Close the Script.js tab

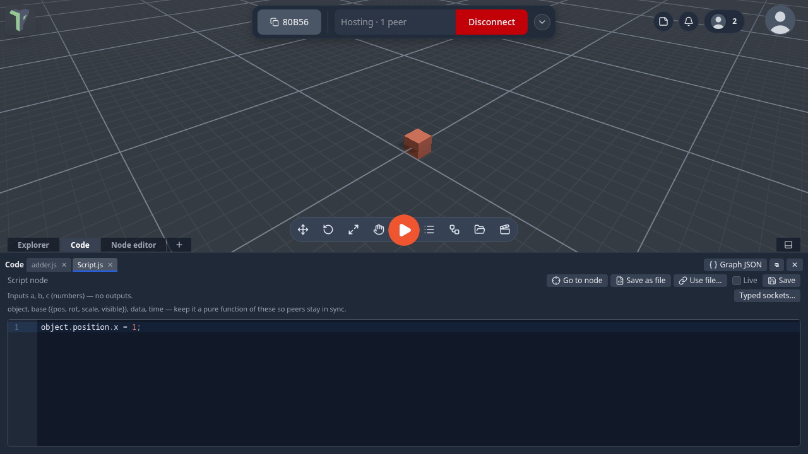(110, 265)
